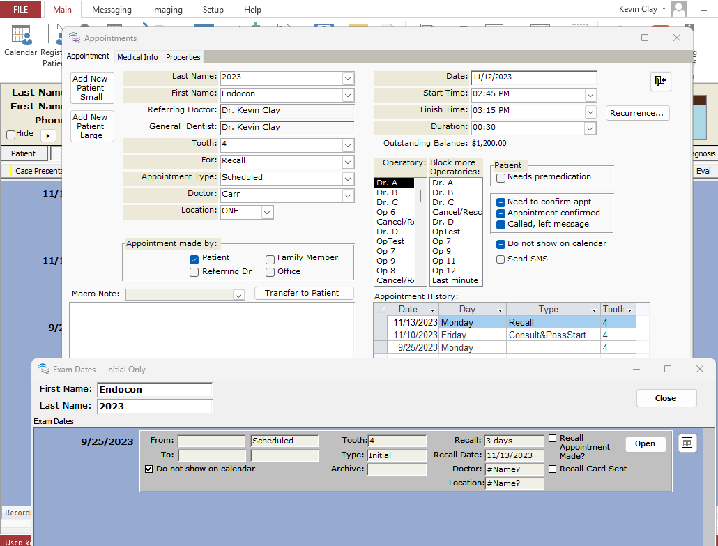This screenshot has width=718, height=546.
Task: Check the Recall Card Sent box
Action: click(x=553, y=469)
